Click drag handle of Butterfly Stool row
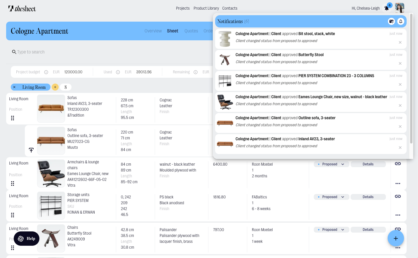The width and height of the screenshot is (418, 258). click(13, 248)
